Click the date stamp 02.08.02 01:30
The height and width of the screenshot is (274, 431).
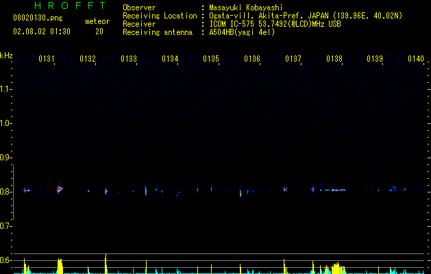click(x=42, y=32)
